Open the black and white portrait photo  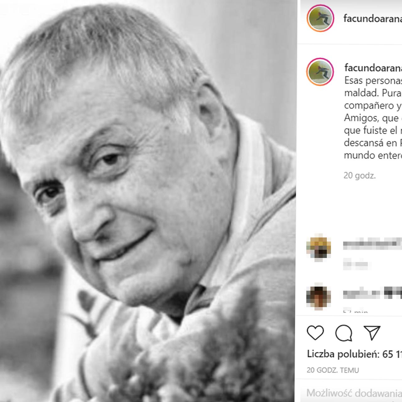click(x=148, y=201)
